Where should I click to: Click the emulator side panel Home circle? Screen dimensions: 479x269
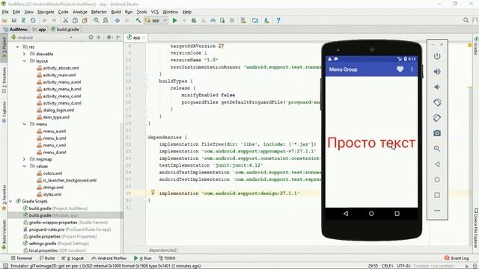[x=437, y=179]
